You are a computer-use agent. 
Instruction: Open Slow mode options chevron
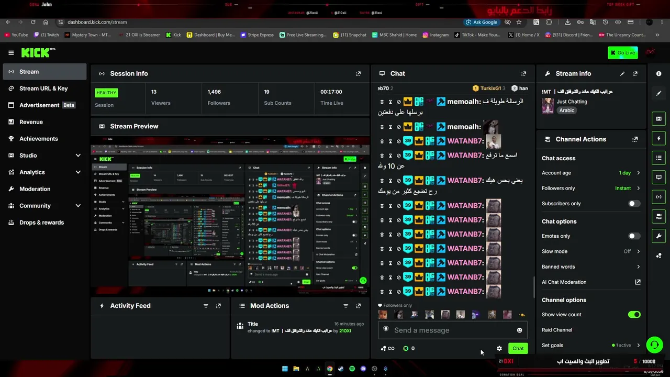click(638, 251)
